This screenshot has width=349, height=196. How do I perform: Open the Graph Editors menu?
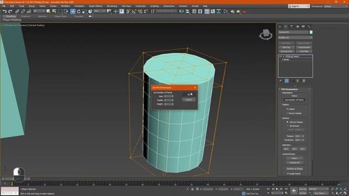pos(96,6)
